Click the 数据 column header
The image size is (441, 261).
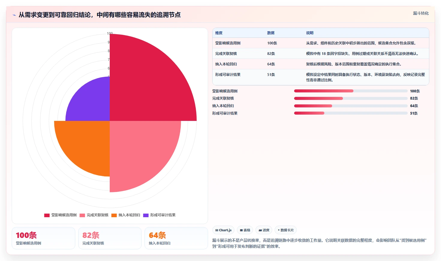pos(271,33)
